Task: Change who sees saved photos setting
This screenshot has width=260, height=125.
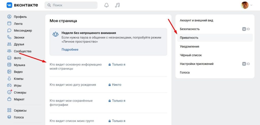Action: click(117, 101)
